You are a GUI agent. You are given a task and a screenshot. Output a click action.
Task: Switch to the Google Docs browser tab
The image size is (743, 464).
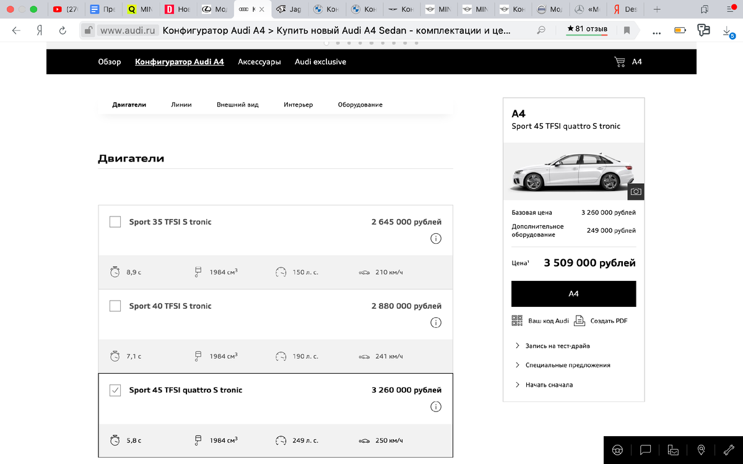tap(103, 10)
